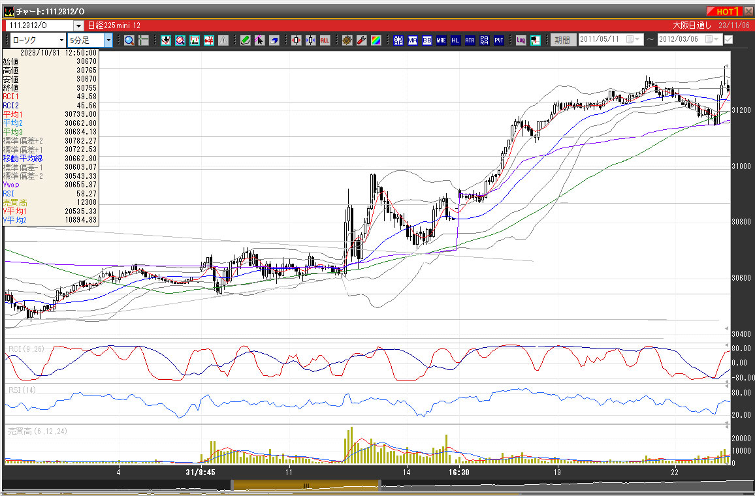
Task: Click the 30400 price axis label
Action: click(741, 334)
